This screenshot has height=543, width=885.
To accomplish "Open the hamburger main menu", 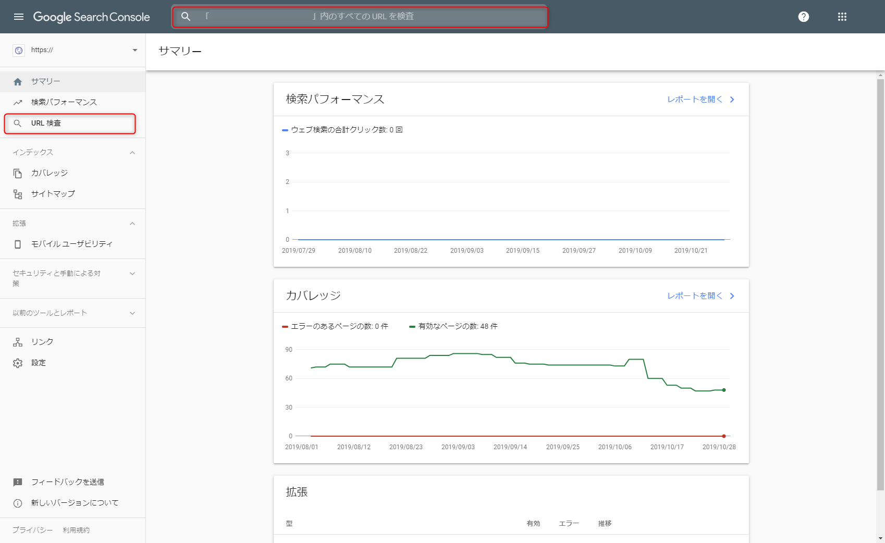I will pyautogui.click(x=19, y=17).
